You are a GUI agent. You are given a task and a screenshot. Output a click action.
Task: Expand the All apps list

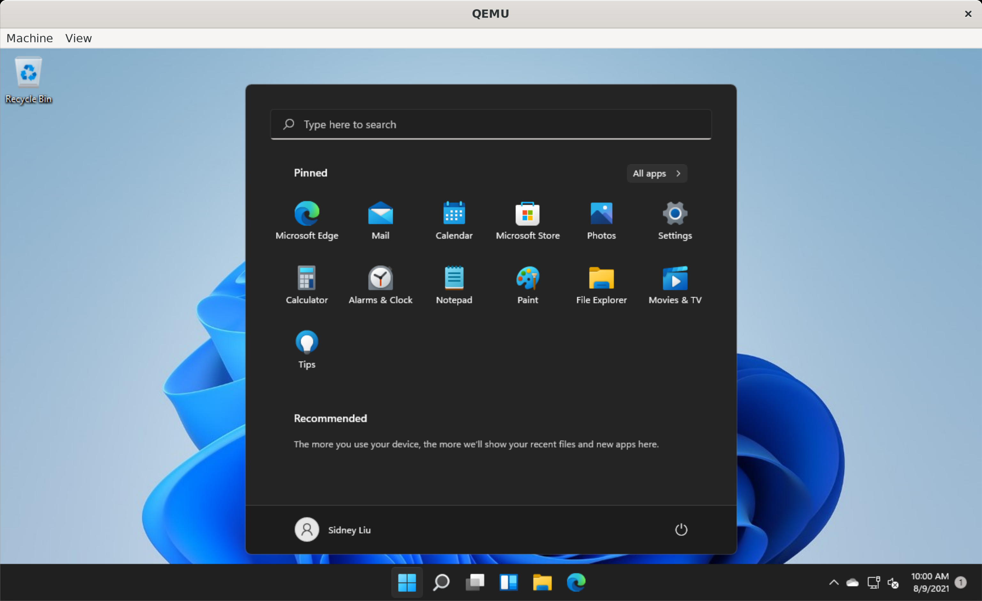(656, 173)
